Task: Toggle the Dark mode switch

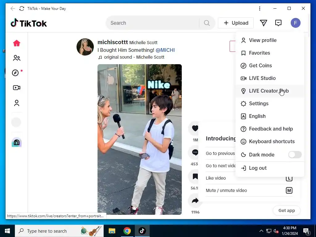Action: [x=295, y=155]
